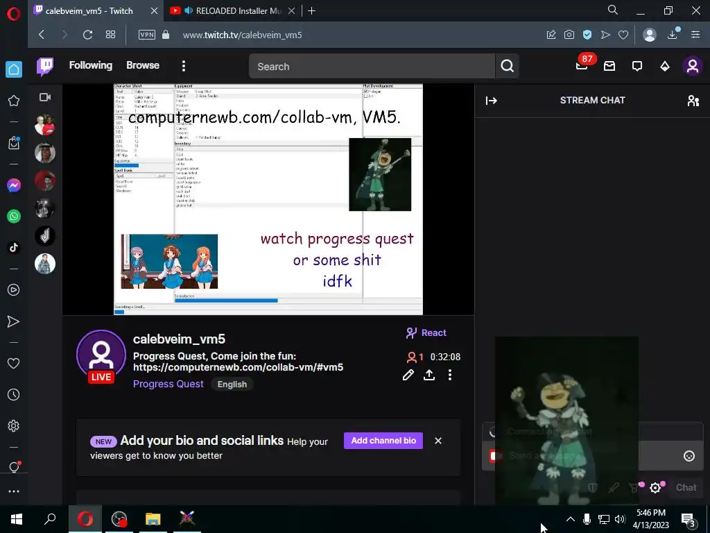Open the emote picker smiley icon
This screenshot has width=710, height=533.
point(689,456)
